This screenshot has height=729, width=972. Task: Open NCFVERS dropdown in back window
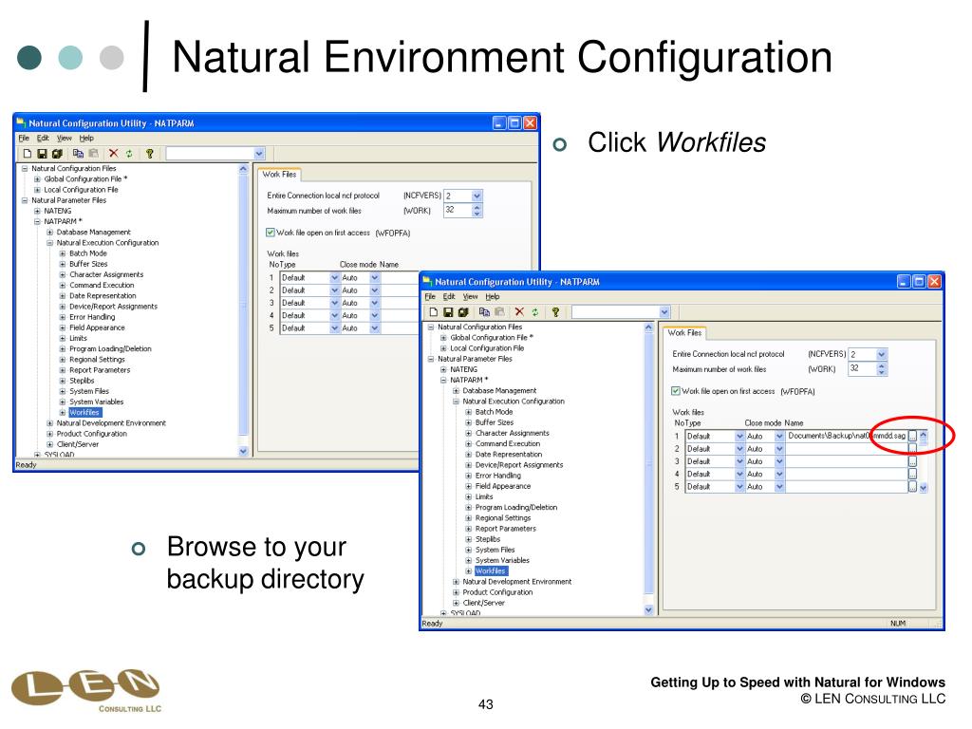tap(477, 196)
